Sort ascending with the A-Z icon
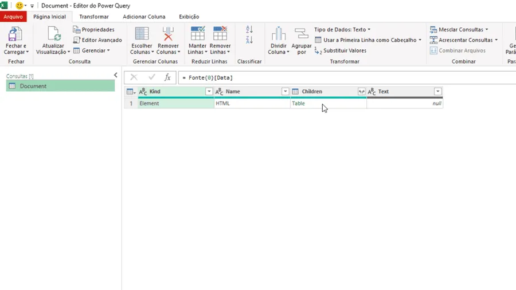 click(249, 30)
